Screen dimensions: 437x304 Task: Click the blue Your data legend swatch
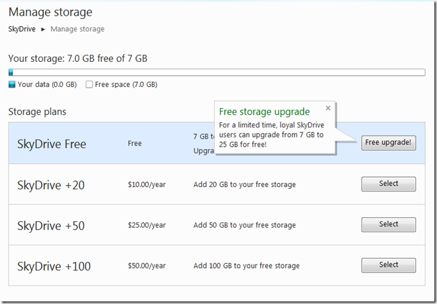pyautogui.click(x=12, y=85)
